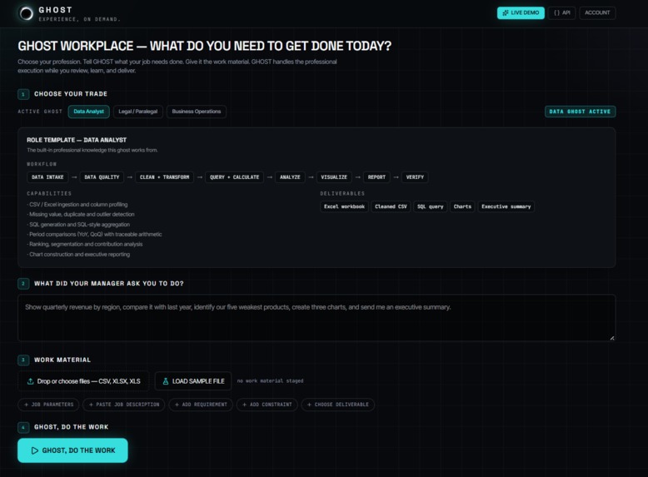648x477 pixels.
Task: Select the Legal / Paralegal trade
Action: click(137, 112)
